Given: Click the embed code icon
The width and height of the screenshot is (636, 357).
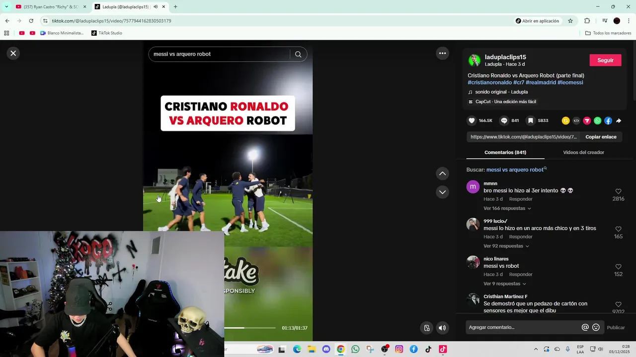Looking at the screenshot, I should click(x=576, y=120).
